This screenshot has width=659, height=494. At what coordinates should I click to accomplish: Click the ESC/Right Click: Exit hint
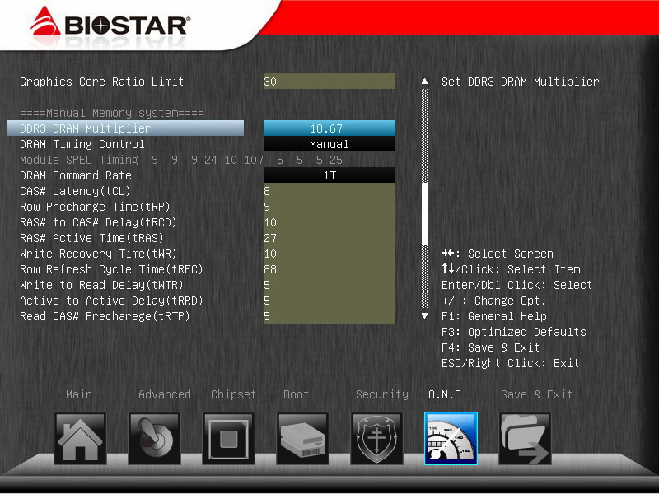coord(510,363)
